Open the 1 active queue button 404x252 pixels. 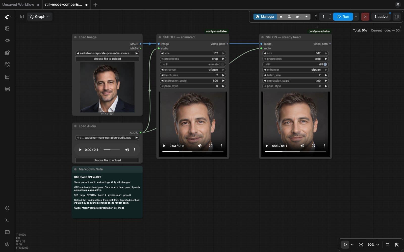point(381,17)
